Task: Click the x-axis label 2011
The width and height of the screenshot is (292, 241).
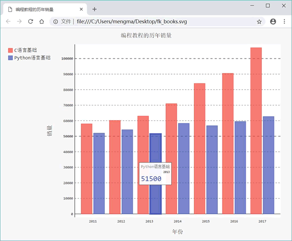Action: pos(93,221)
